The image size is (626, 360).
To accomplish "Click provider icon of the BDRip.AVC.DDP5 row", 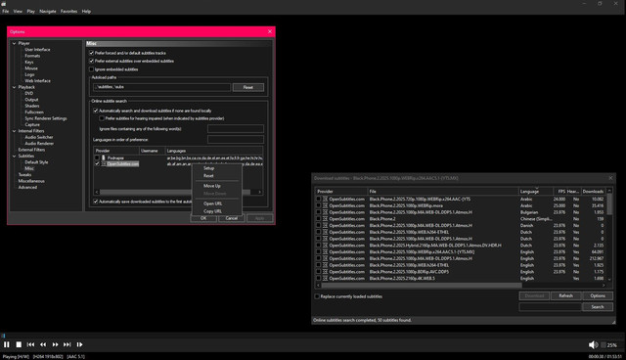I will coord(325,272).
